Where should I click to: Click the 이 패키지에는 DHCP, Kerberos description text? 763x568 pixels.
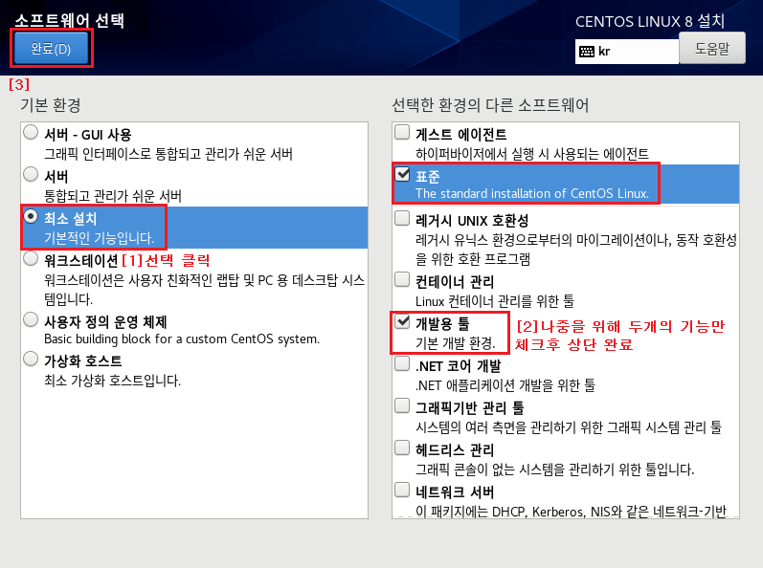(x=571, y=512)
